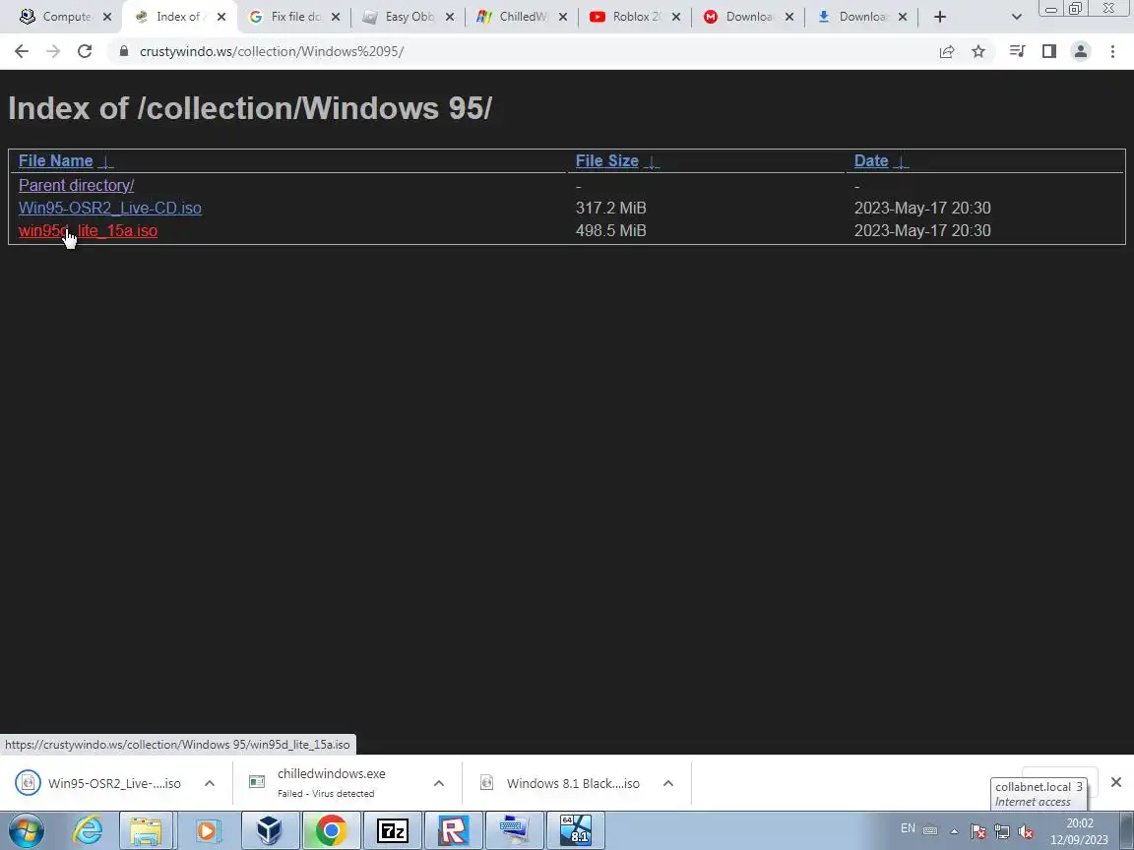Open on-screen keyboard taskbar icon
The image size is (1134, 850).
(515, 830)
